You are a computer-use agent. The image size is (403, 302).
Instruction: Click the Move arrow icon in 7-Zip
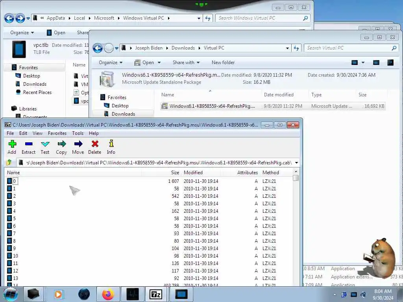(78, 144)
